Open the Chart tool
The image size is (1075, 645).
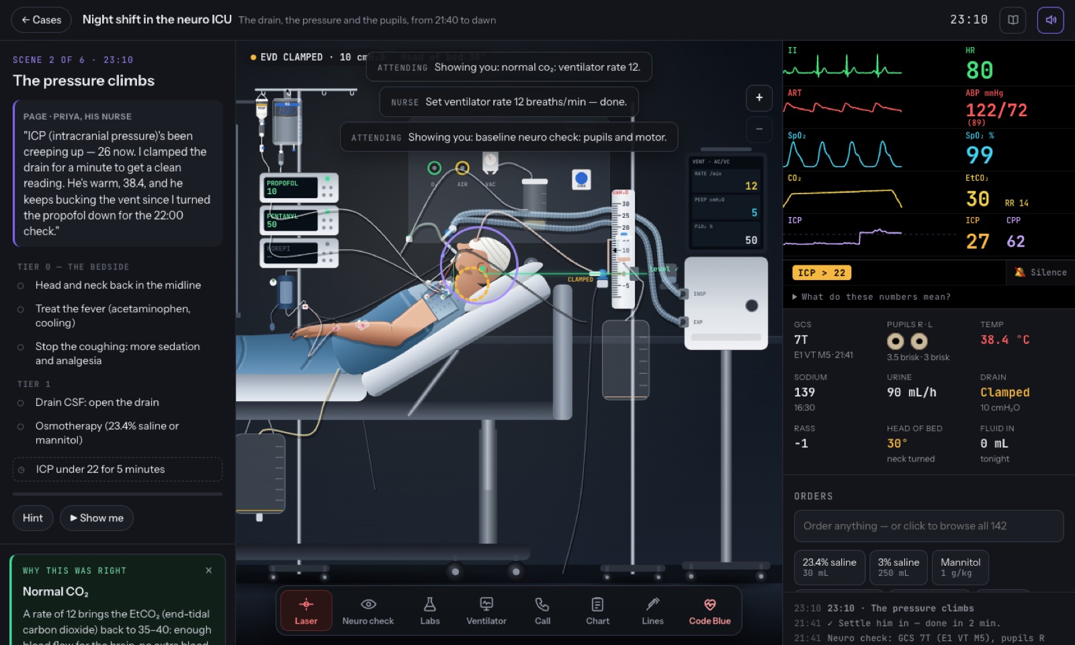coord(598,610)
